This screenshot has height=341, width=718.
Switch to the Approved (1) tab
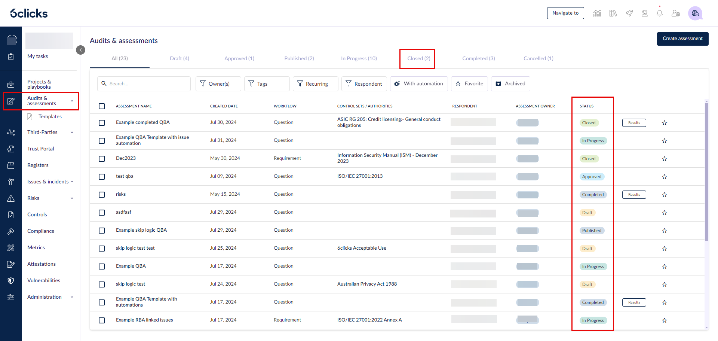239,58
